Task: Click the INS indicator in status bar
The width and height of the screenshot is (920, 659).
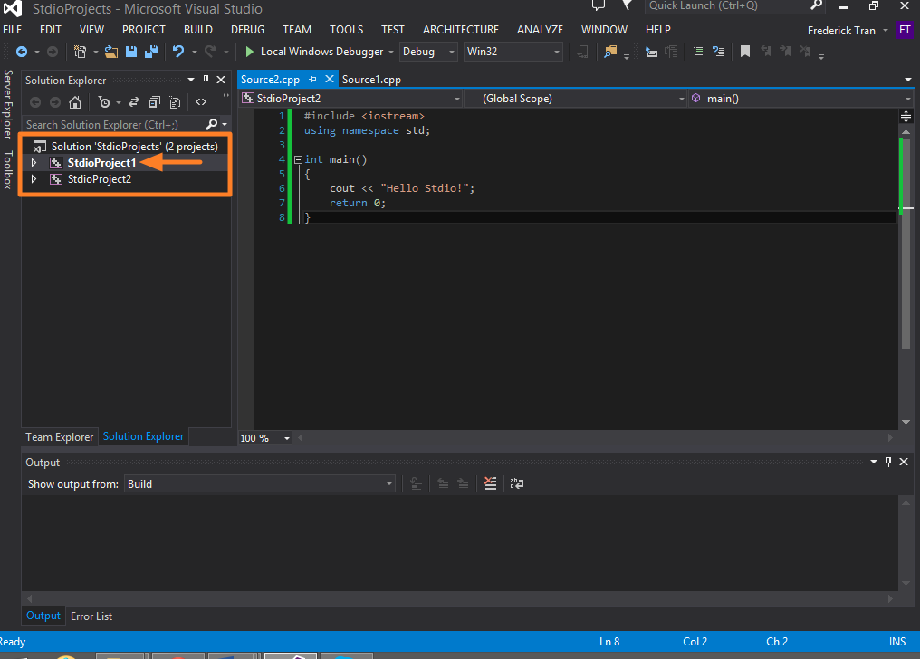Action: coord(897,642)
